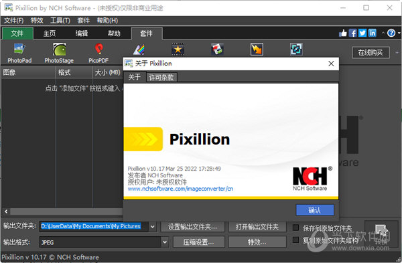Screen dimensions: 402x263
Task: Toggle copy original folder structure checkbox
Action: point(296,240)
